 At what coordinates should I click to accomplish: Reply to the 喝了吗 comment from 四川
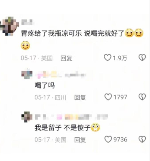(x=80, y=97)
